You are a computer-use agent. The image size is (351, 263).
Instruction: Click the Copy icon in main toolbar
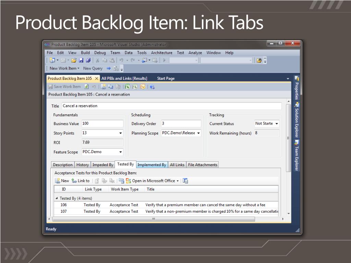[105, 60]
